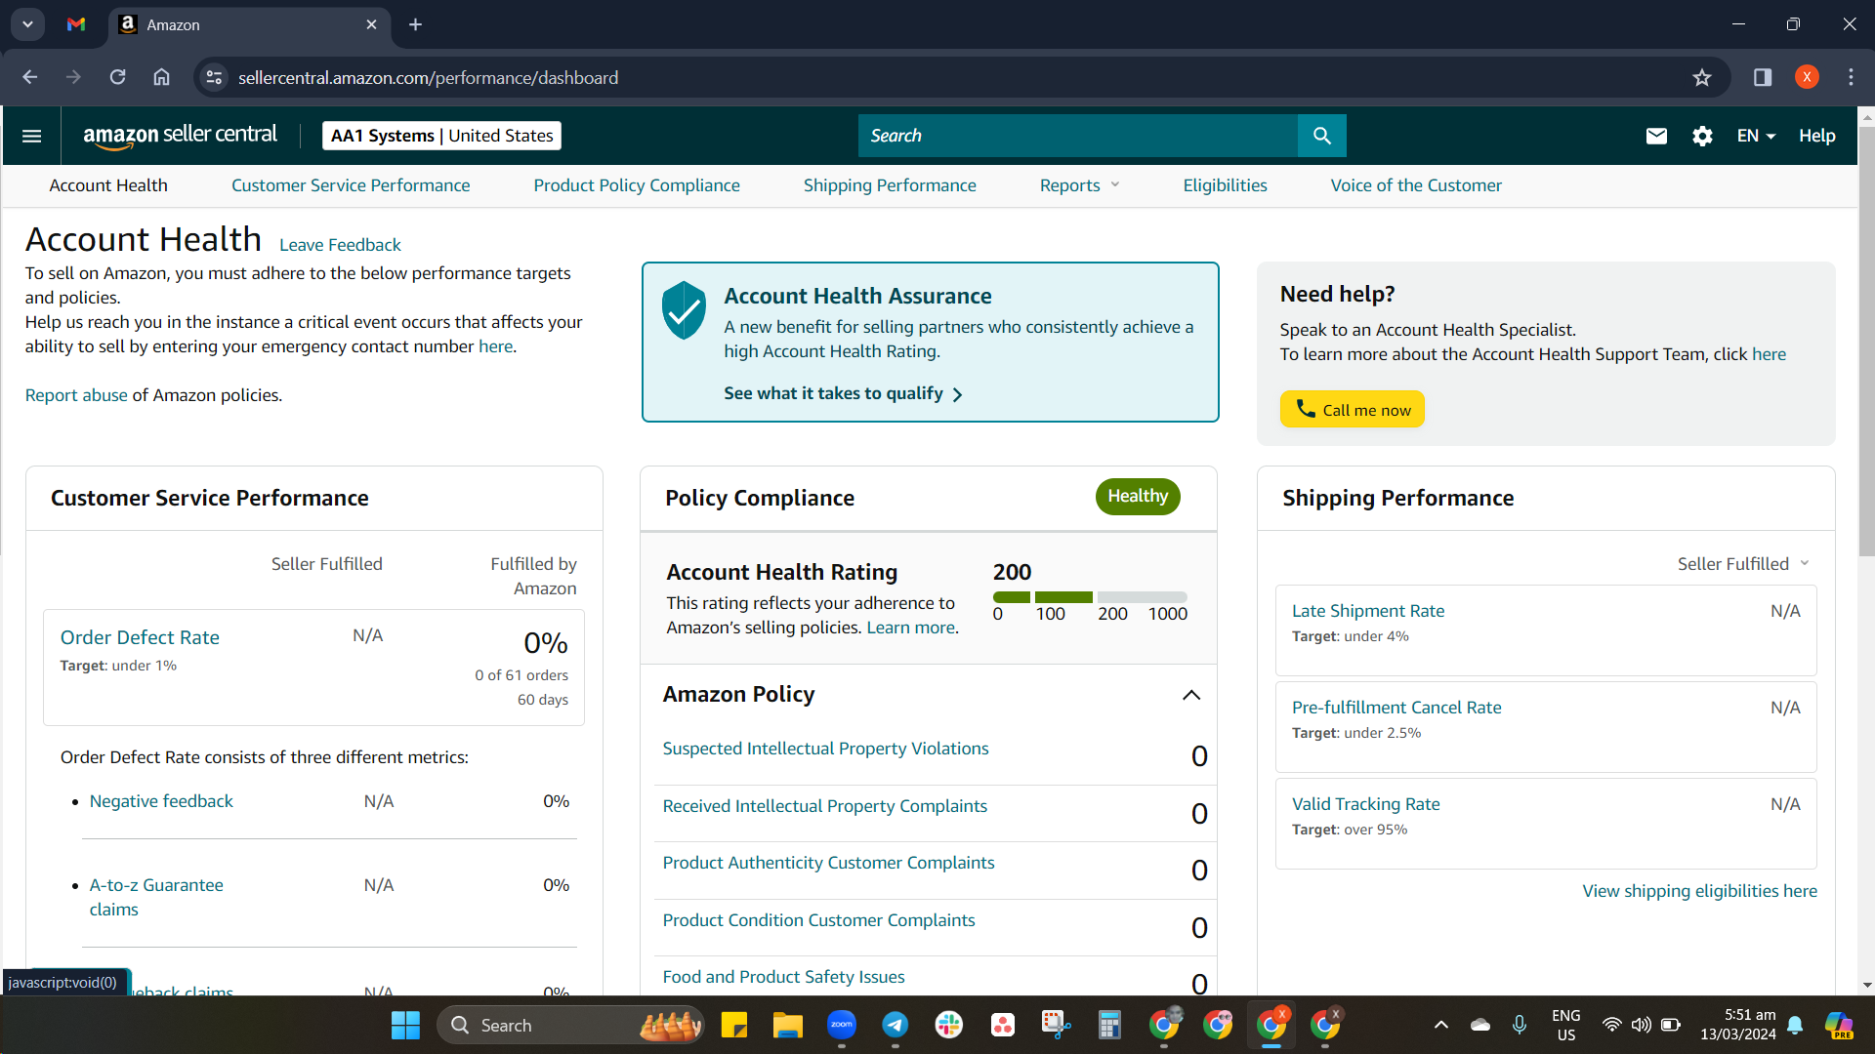
Task: Reload the current page
Action: click(117, 78)
